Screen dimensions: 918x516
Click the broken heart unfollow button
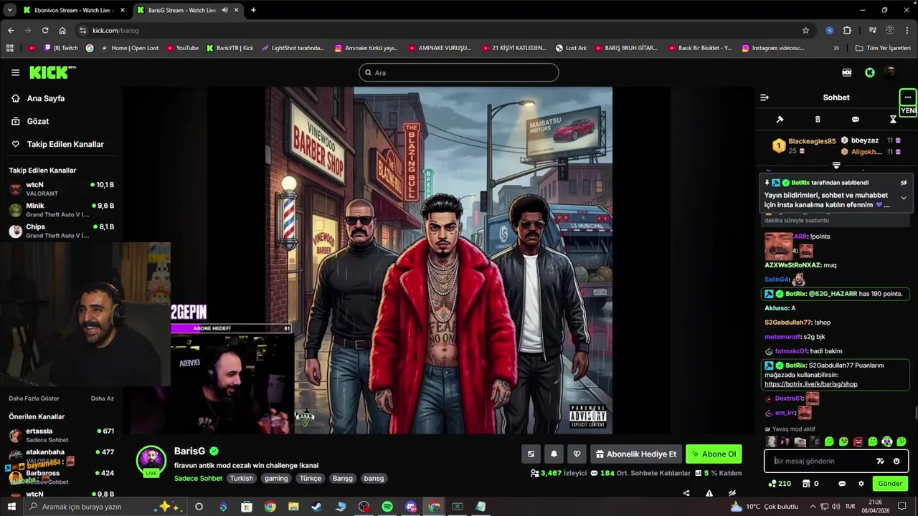(577, 454)
